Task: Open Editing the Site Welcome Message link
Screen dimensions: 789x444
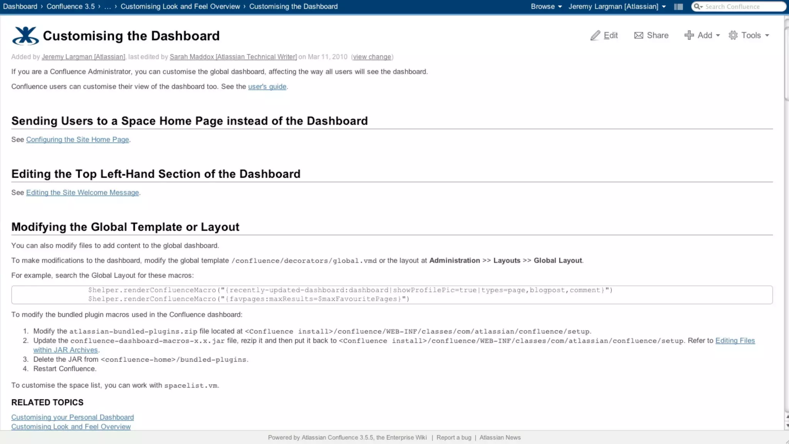Action: point(82,192)
